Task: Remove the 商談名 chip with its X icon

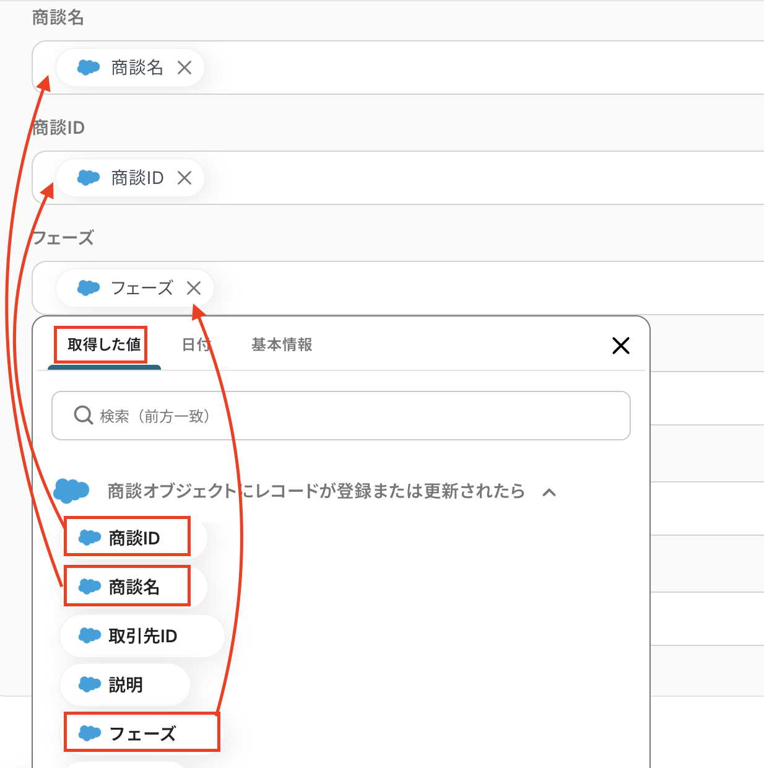Action: (184, 68)
